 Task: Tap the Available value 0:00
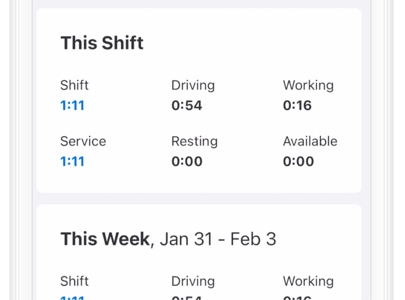298,161
